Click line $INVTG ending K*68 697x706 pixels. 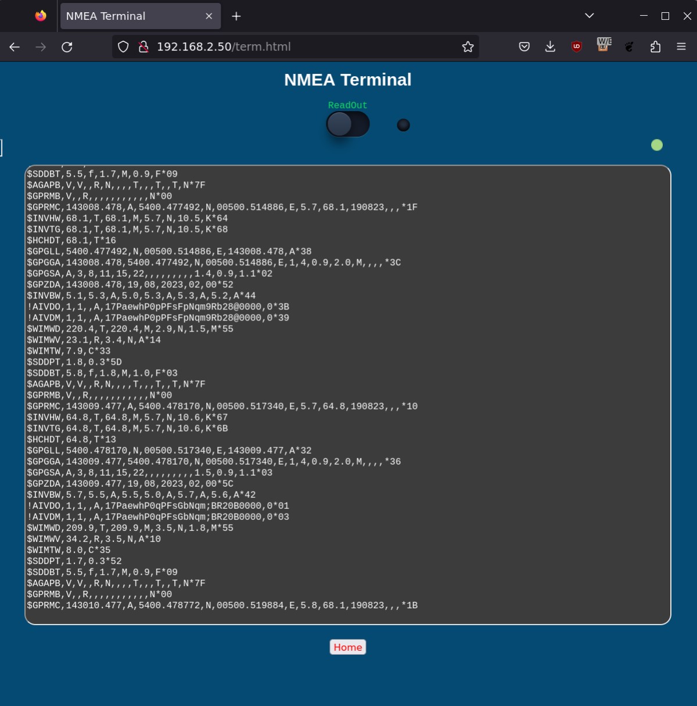(127, 230)
